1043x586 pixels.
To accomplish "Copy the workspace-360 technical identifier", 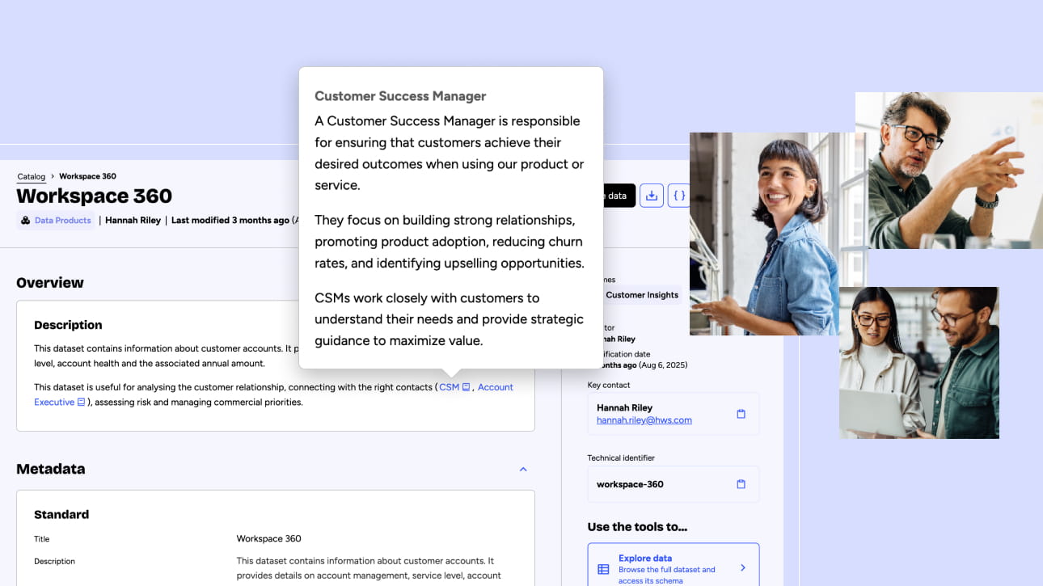I will pyautogui.click(x=741, y=484).
